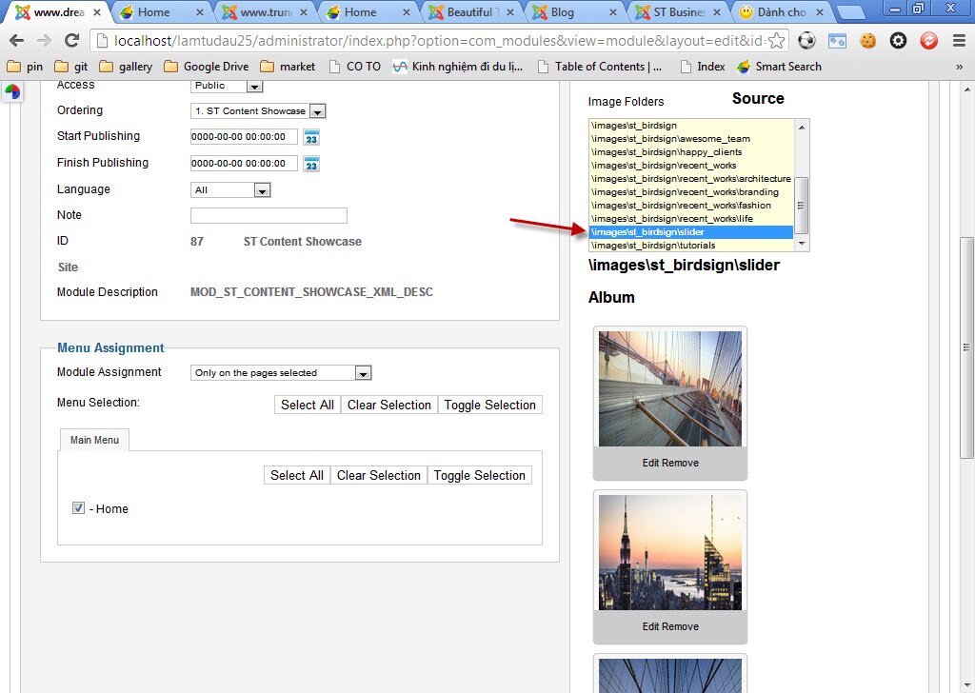Image resolution: width=975 pixels, height=693 pixels.
Task: Click Toggle Selection for menu items
Action: [x=489, y=405]
